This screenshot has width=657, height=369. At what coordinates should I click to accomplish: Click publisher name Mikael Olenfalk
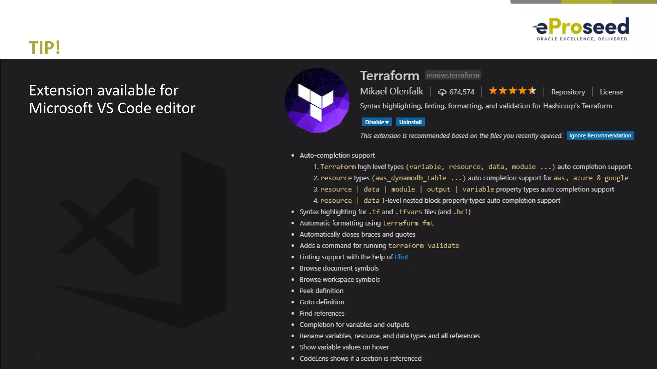coord(391,91)
